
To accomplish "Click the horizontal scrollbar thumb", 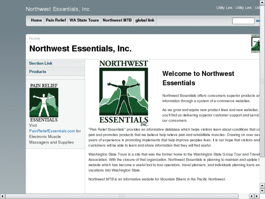I will (x=122, y=196).
